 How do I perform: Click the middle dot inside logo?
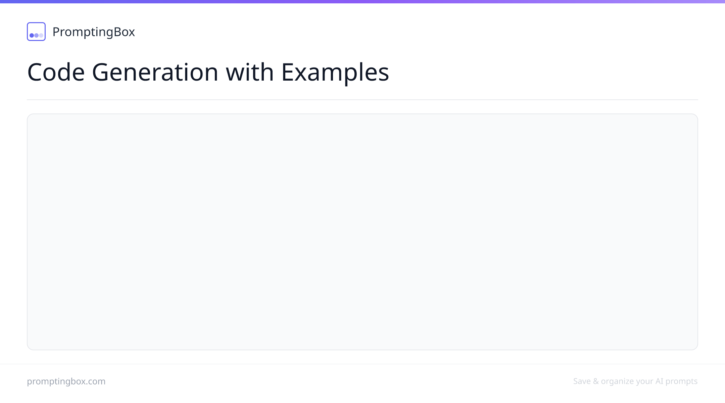[x=36, y=35]
